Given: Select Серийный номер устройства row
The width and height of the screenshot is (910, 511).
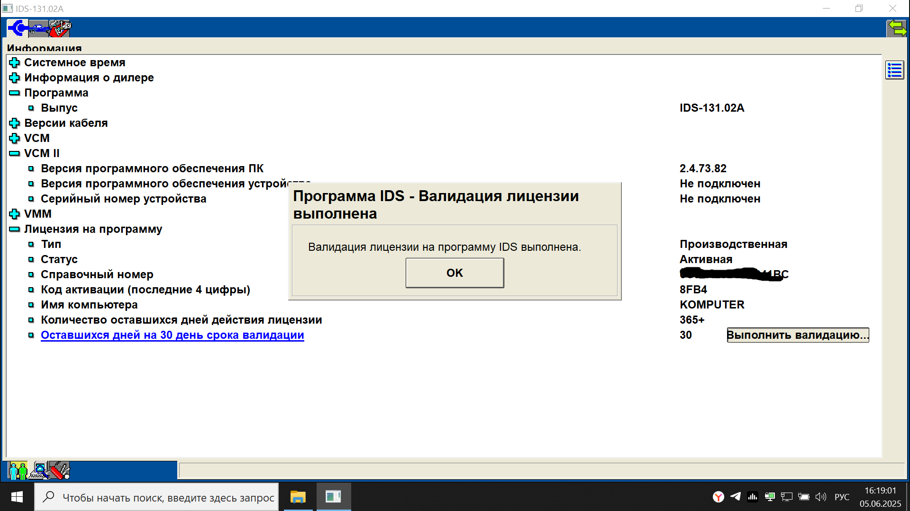Looking at the screenshot, I should pos(124,199).
